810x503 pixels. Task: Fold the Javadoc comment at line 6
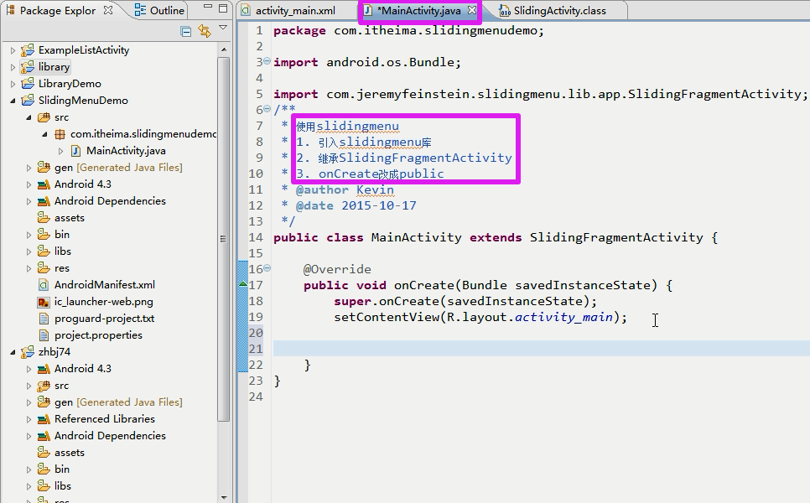267,110
